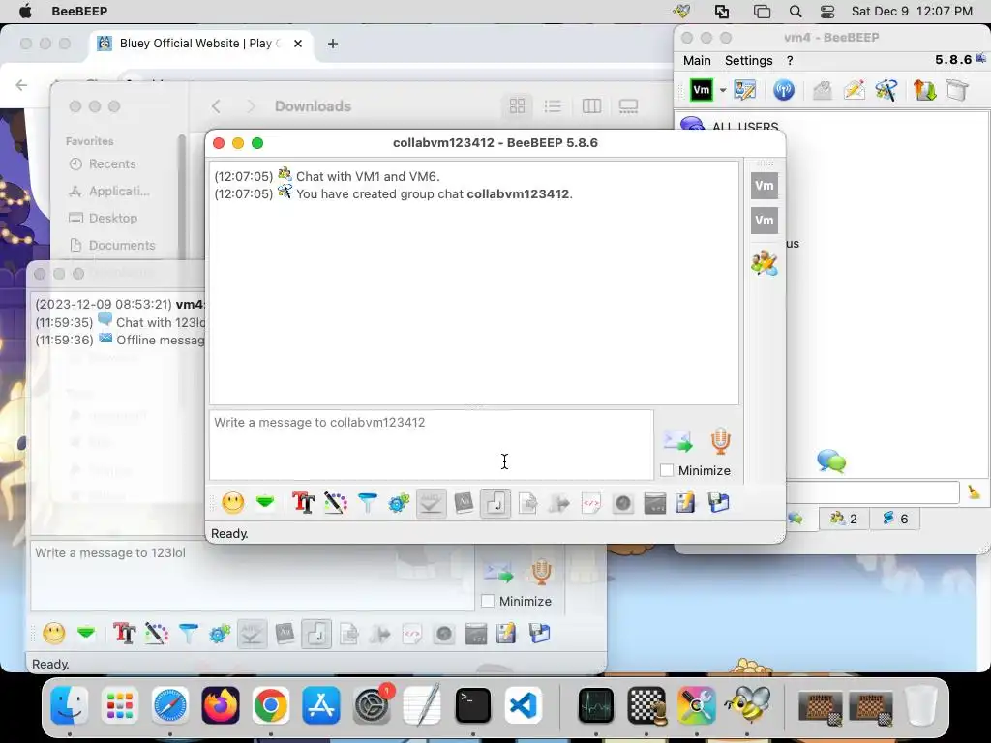Open the ? help menu in vm4 window
This screenshot has width=991, height=743.
click(790, 61)
